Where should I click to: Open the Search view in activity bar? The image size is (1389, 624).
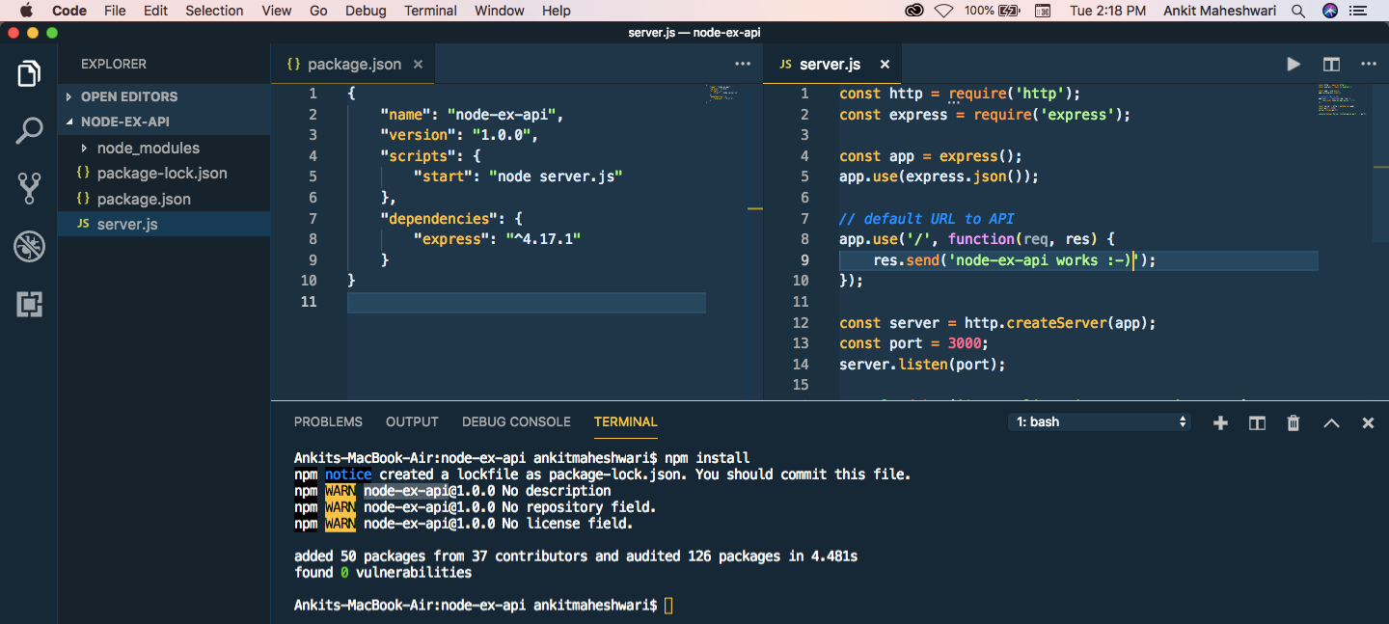point(29,131)
